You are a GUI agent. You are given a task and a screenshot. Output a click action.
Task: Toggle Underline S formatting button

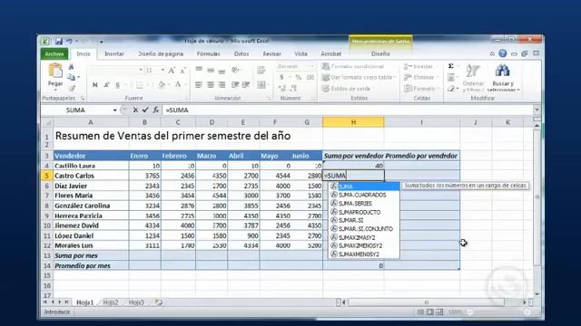click(117, 85)
